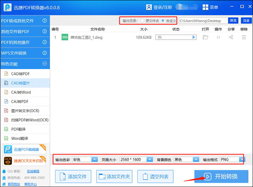Click the browser icon beside 官网地址
This screenshot has width=253, height=187.
(x=4, y=184)
